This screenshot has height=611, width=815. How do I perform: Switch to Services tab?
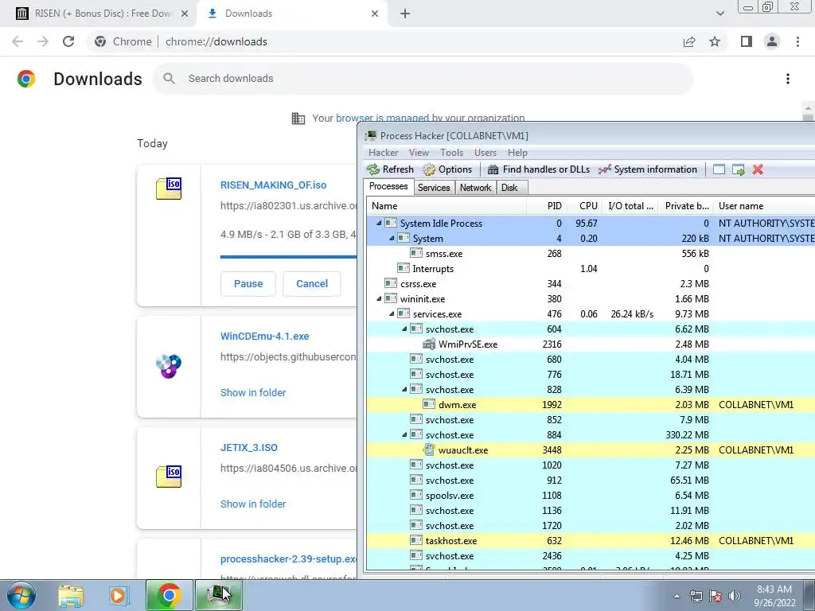(434, 188)
